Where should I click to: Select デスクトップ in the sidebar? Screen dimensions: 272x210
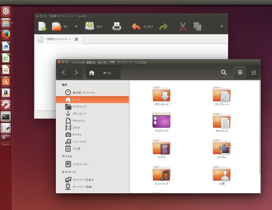click(x=92, y=107)
